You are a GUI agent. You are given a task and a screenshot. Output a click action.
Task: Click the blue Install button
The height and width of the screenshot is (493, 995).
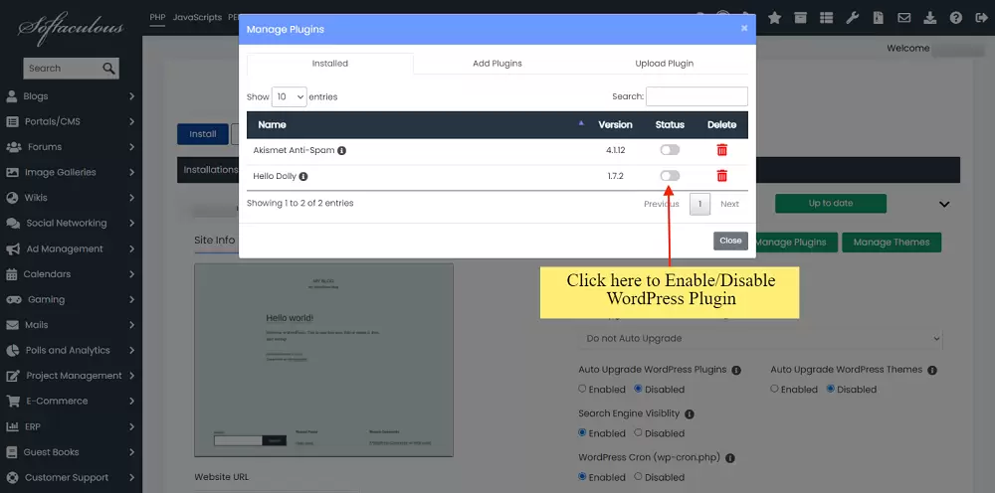[x=202, y=134]
